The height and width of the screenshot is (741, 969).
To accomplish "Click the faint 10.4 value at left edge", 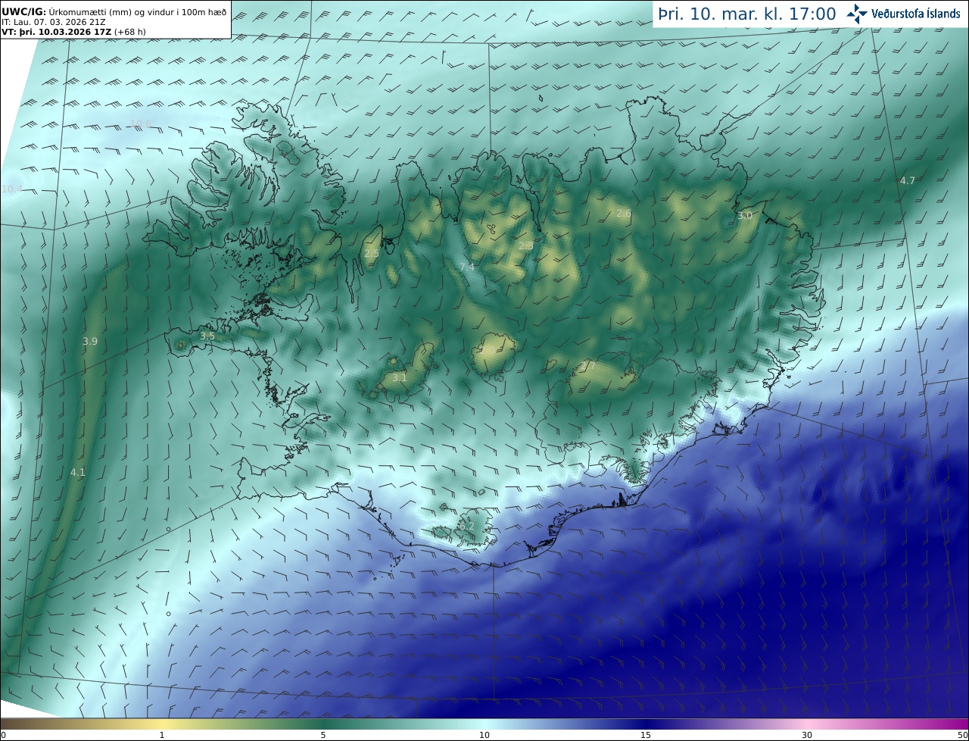I will tap(12, 189).
